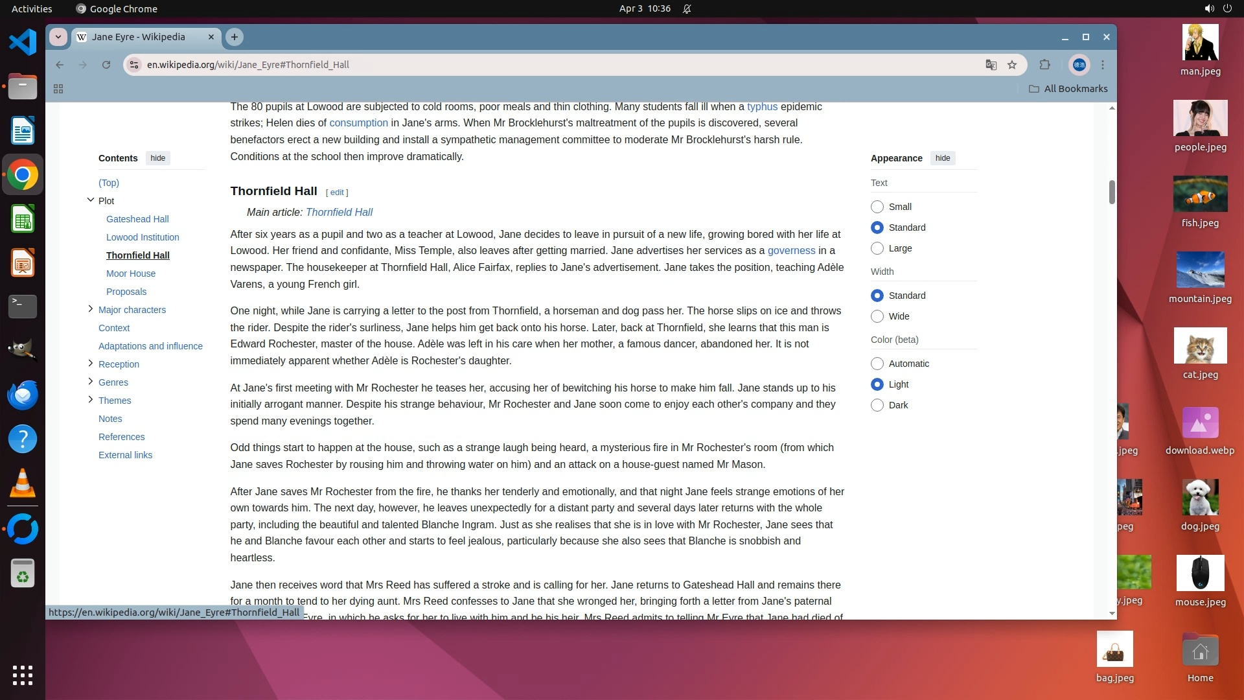1244x700 pixels.
Task: Select the Dark color option
Action: coord(877,405)
